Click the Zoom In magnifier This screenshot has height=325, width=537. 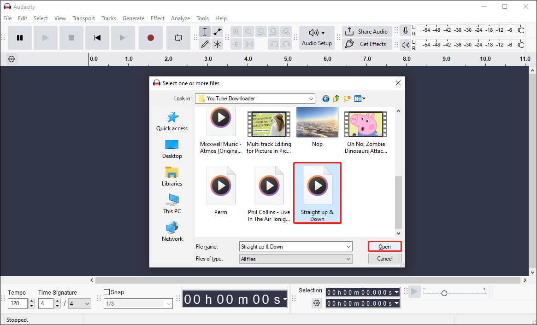[x=236, y=32]
